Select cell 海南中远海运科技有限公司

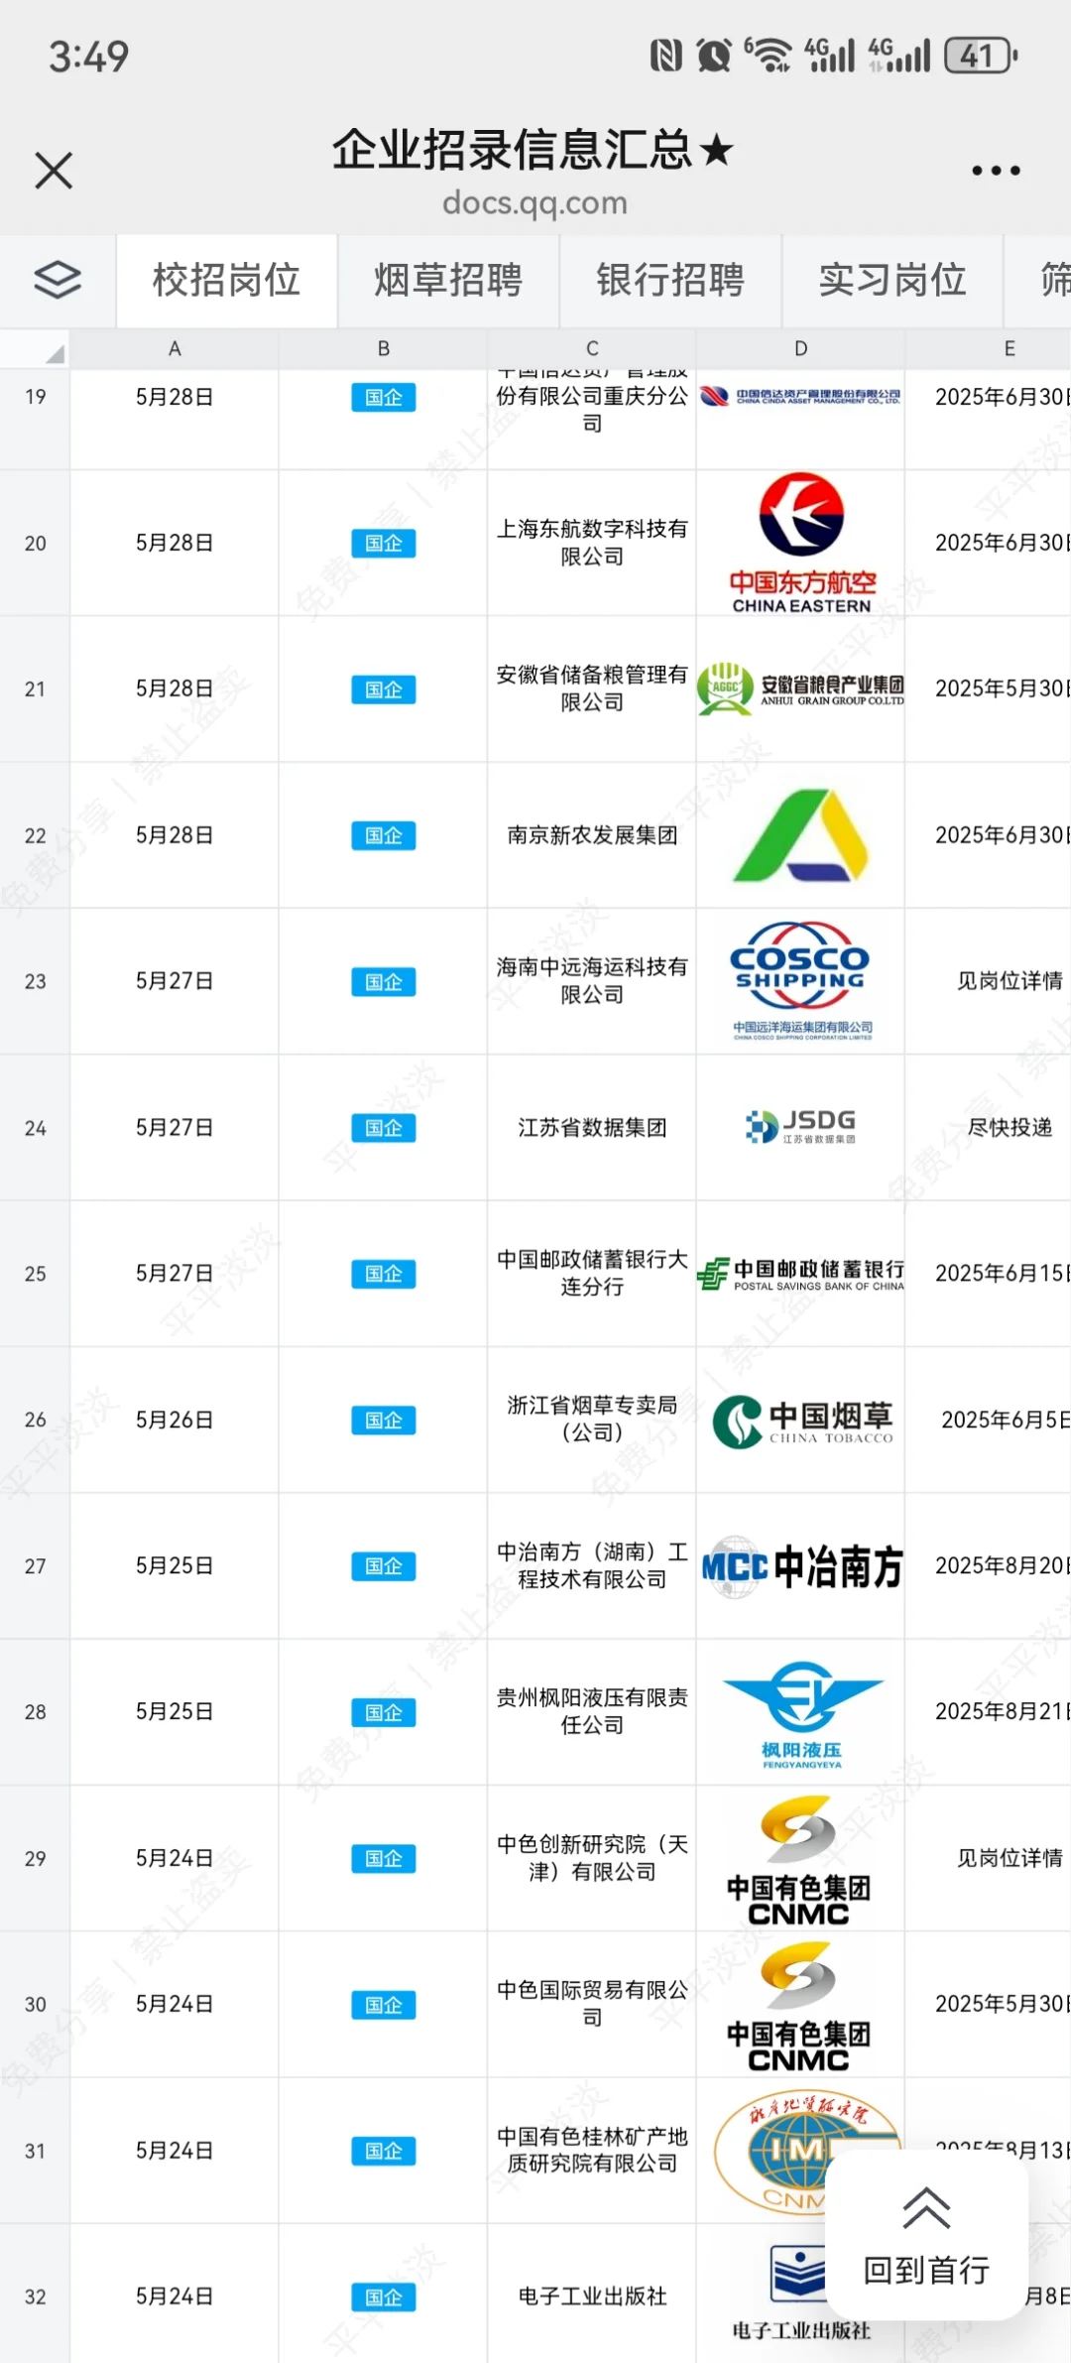(x=592, y=981)
